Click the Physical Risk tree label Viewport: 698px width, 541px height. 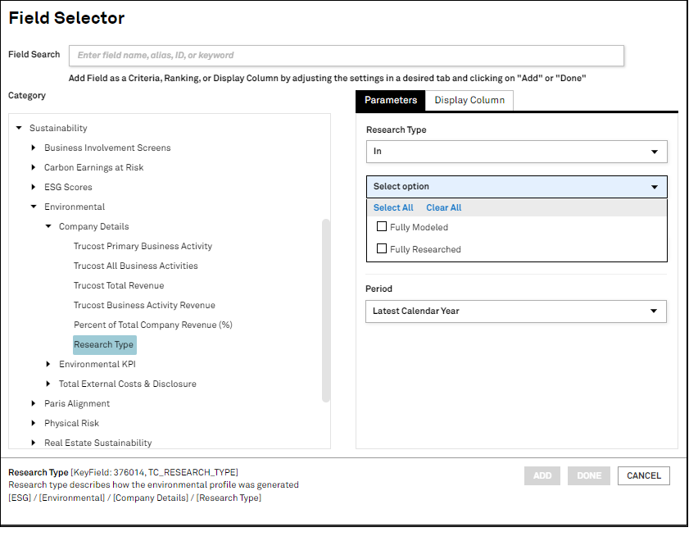[71, 423]
